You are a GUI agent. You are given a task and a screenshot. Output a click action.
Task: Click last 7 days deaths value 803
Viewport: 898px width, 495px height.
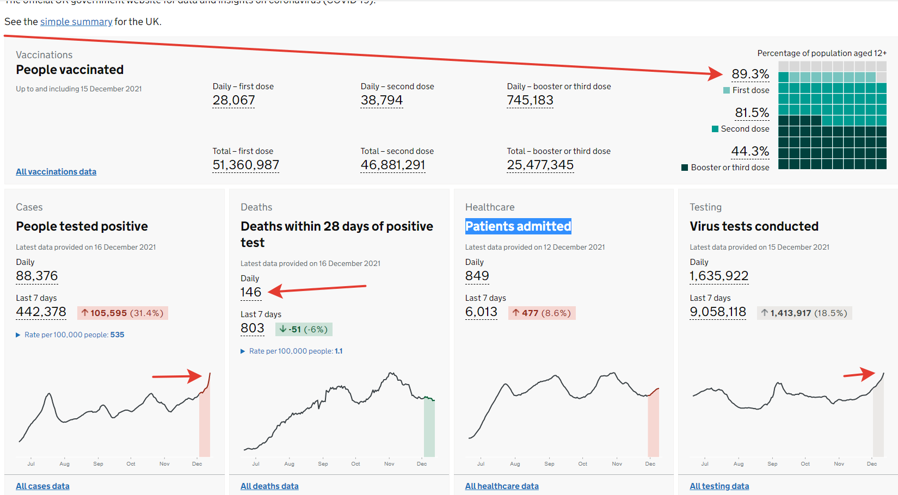(x=253, y=329)
